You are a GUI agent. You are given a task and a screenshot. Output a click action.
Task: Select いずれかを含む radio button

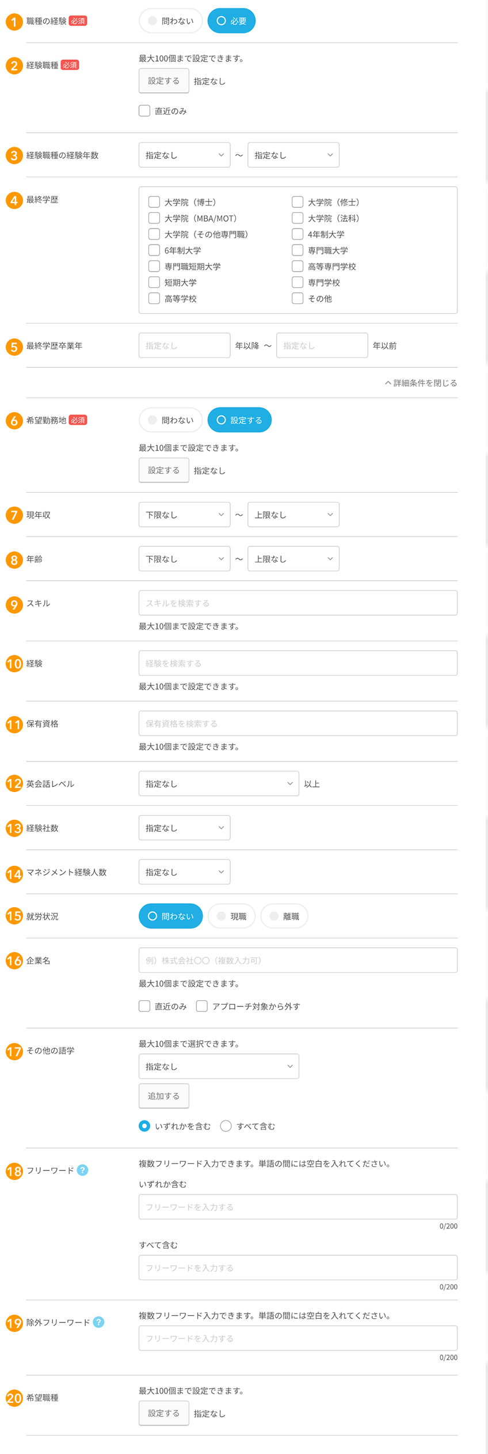tap(144, 1126)
